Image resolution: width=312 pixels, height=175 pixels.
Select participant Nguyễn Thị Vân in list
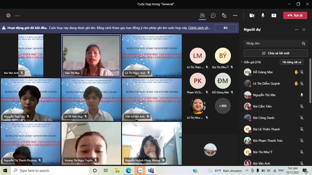coord(275,95)
